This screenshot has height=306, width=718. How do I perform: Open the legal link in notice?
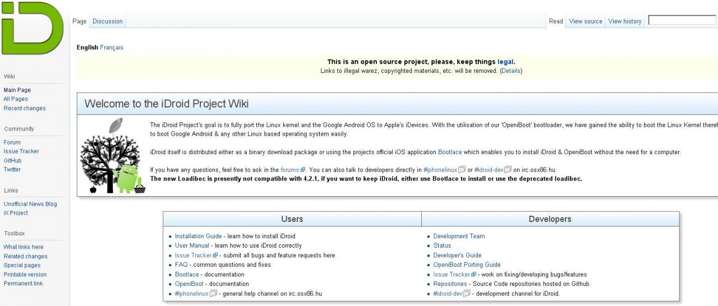point(505,62)
